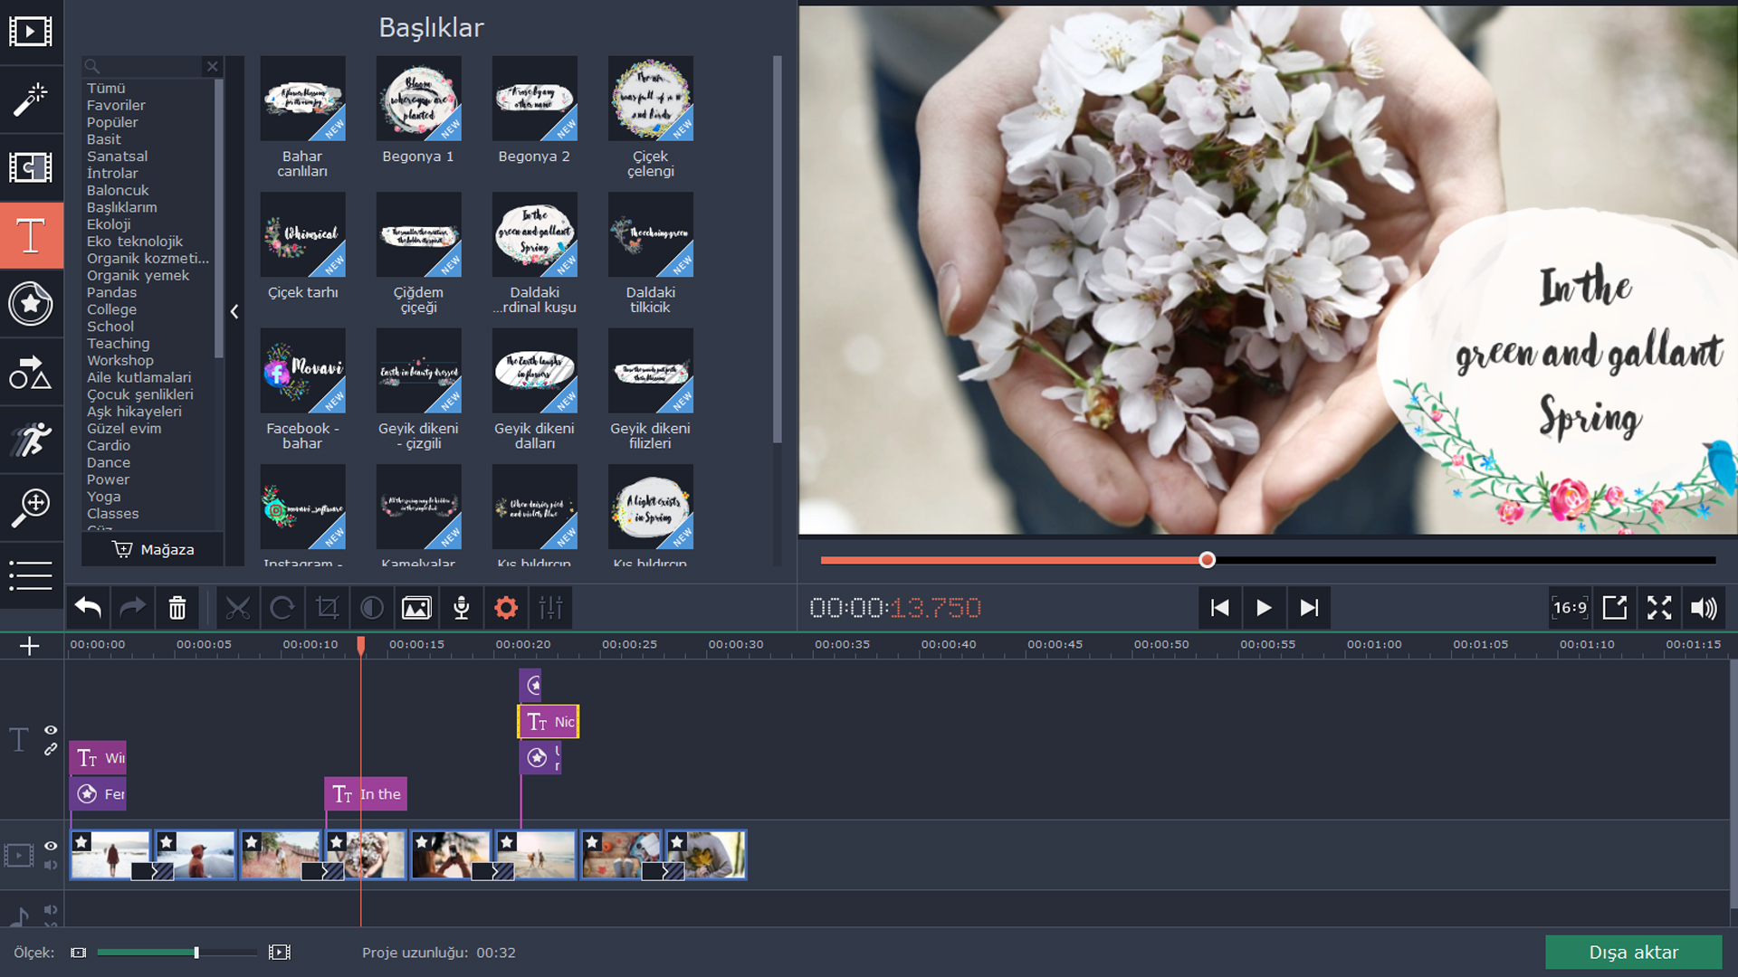Screen dimensions: 1738x977
Task: Open the 16:9 aspect ratio dropdown
Action: (x=1570, y=608)
